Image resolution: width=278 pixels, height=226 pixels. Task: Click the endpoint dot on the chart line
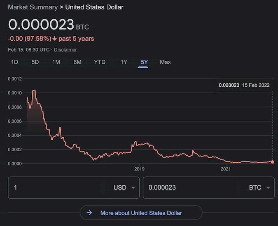click(273, 162)
